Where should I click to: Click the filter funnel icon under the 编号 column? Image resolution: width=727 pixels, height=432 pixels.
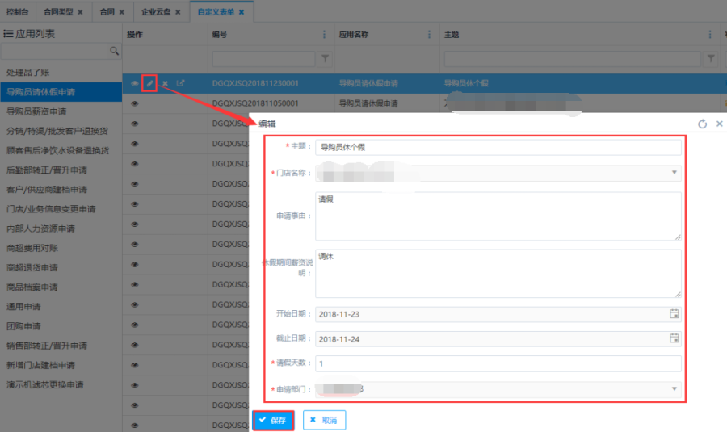[x=326, y=59]
